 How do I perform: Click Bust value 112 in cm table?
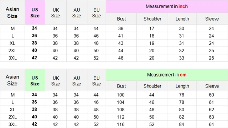[121, 117]
